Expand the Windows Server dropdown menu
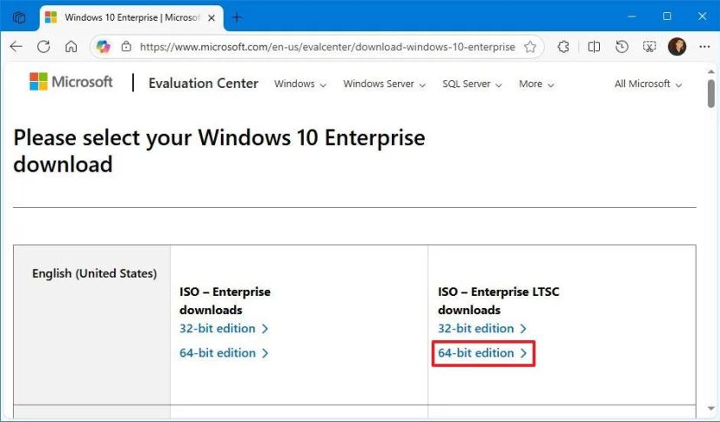 (384, 84)
